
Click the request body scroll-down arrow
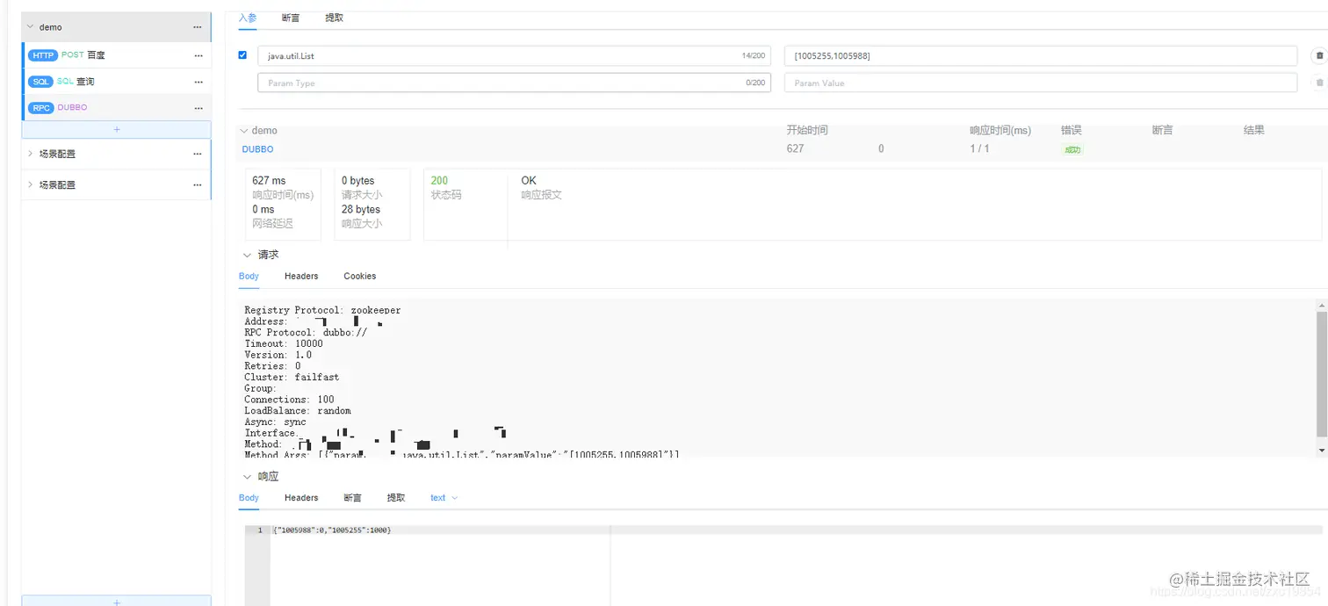click(1323, 451)
